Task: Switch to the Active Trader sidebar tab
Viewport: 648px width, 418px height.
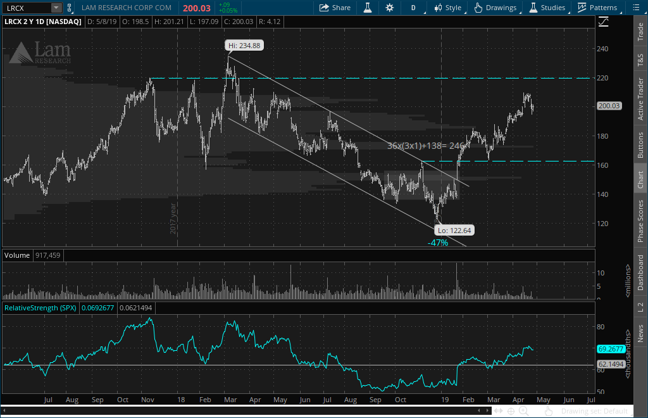Action: [640, 99]
